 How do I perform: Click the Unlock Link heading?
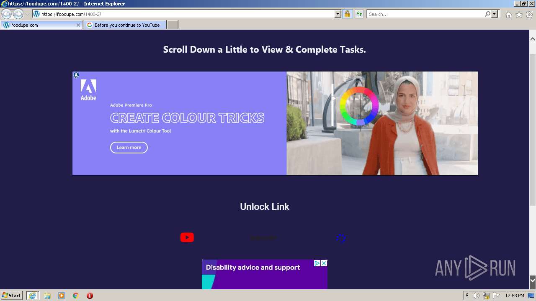(265, 207)
